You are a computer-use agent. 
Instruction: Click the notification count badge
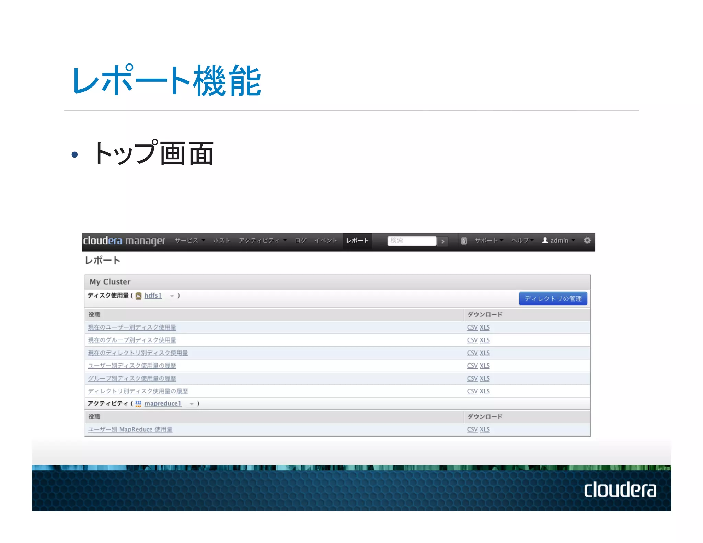click(464, 241)
